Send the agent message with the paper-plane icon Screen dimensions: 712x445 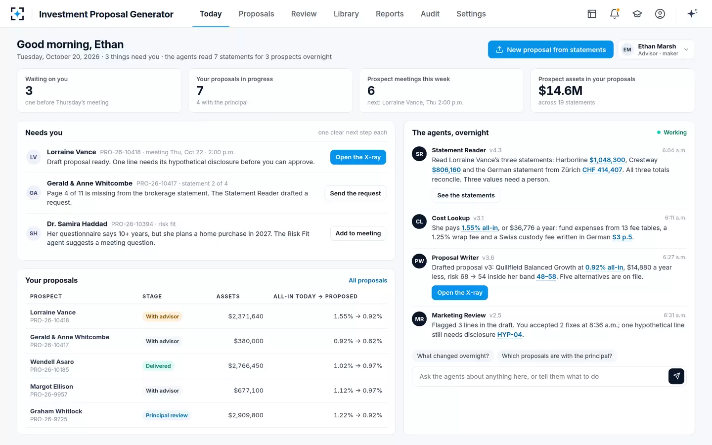point(676,376)
